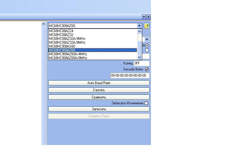Close the programmer panel with the X button
Screen dimensions: 250x156
149,17
